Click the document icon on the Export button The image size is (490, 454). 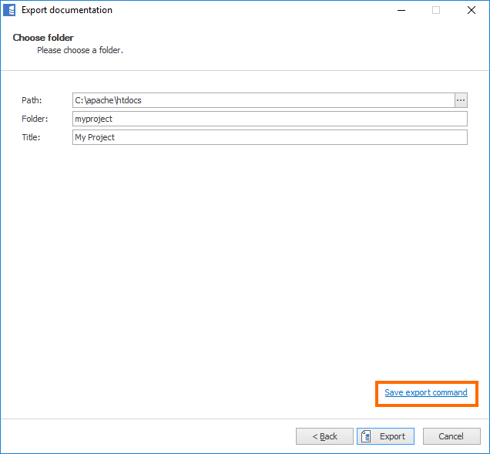pyautogui.click(x=368, y=436)
